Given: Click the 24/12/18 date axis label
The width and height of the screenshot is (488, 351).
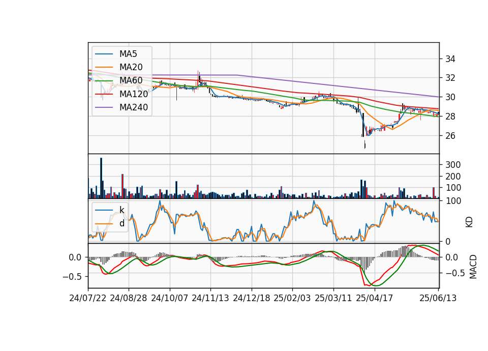Looking at the screenshot, I should [x=252, y=298].
